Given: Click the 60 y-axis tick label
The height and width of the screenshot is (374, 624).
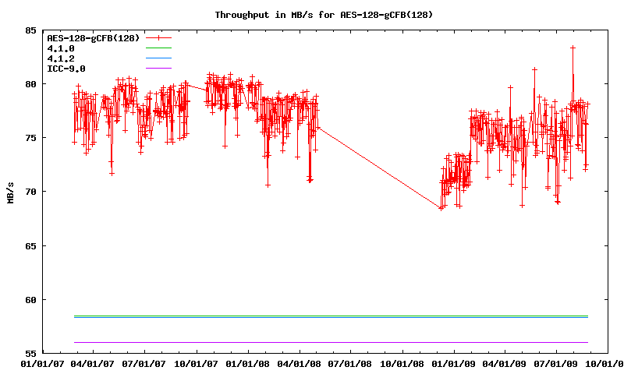Looking at the screenshot, I should [30, 299].
